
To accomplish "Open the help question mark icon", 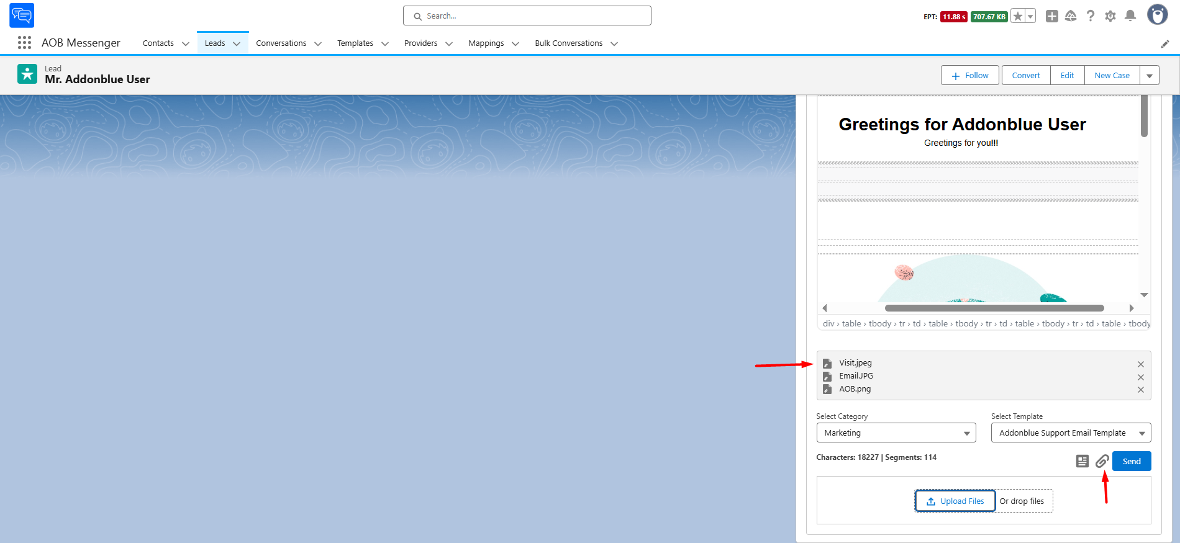I will coord(1091,16).
